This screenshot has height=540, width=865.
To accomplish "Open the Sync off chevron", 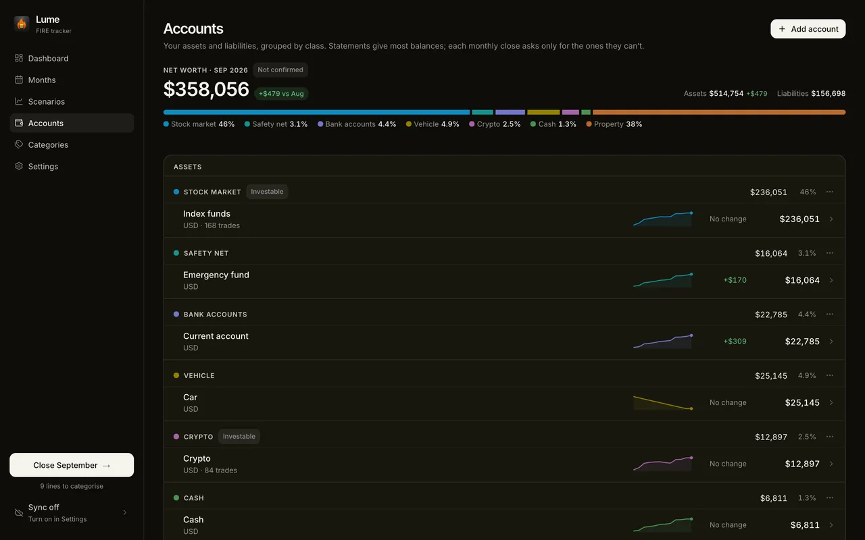I will [x=125, y=512].
